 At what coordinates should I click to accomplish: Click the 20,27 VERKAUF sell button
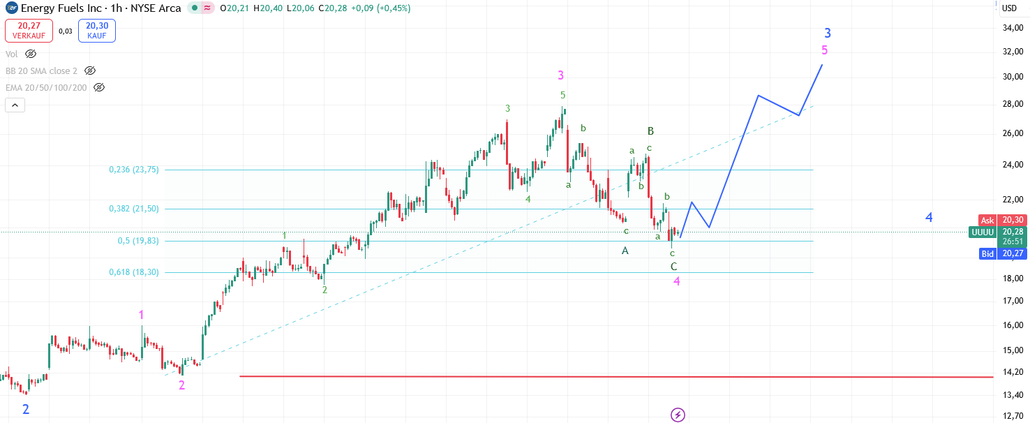pos(29,31)
